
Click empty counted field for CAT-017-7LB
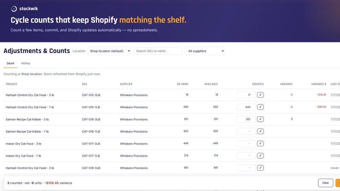click(246, 155)
